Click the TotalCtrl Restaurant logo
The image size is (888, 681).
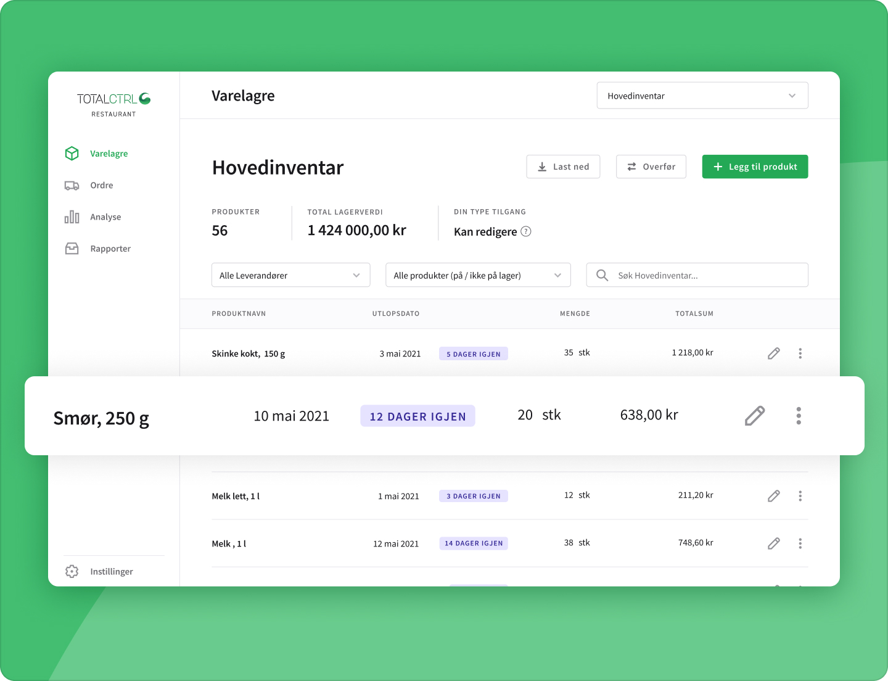[x=113, y=104]
